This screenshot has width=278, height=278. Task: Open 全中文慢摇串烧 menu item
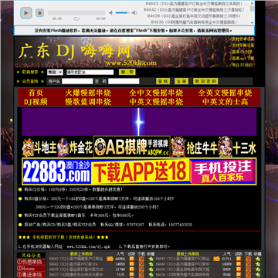click(x=156, y=93)
